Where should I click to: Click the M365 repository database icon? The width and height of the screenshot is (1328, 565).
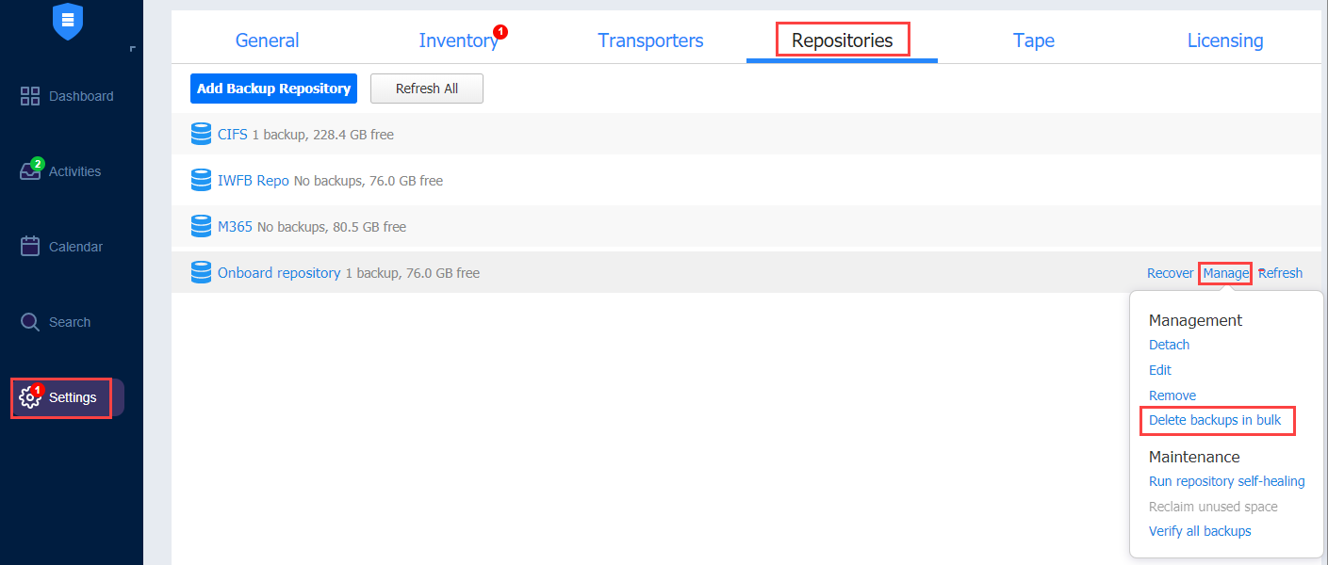click(201, 227)
